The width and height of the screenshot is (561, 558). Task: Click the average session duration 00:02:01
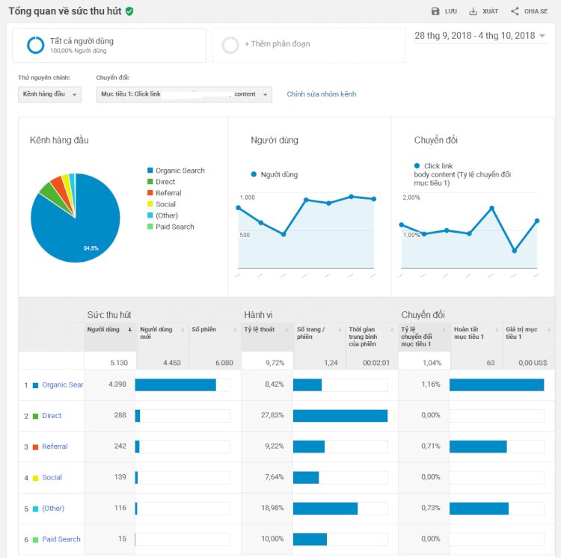376,363
